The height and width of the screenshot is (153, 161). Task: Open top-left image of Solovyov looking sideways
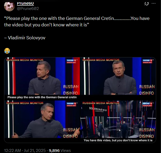click(42, 79)
